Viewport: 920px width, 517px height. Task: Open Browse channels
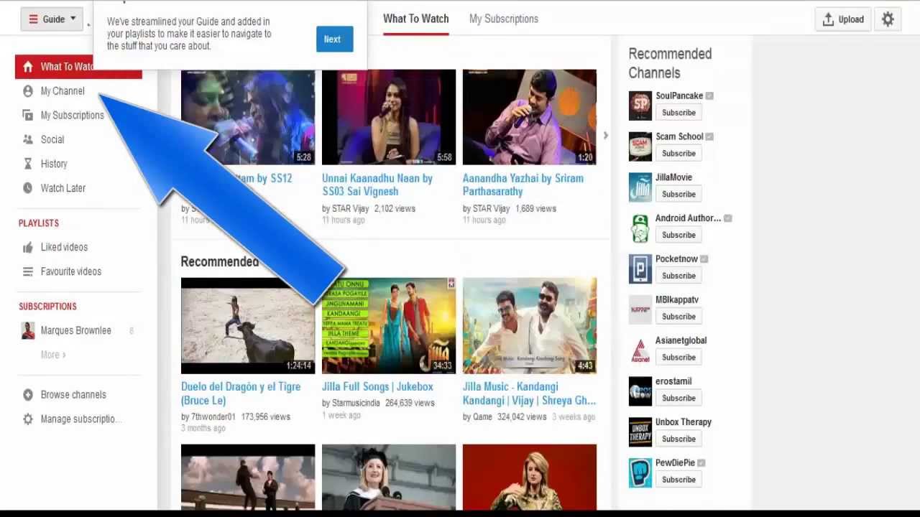pyautogui.click(x=73, y=395)
